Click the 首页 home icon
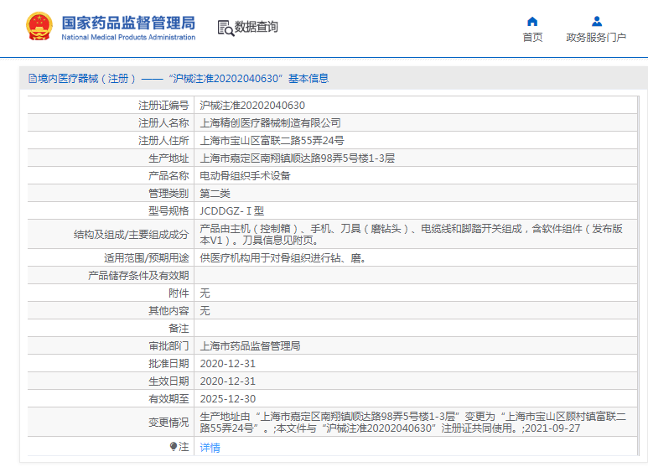The width and height of the screenshot is (648, 467). (x=532, y=22)
